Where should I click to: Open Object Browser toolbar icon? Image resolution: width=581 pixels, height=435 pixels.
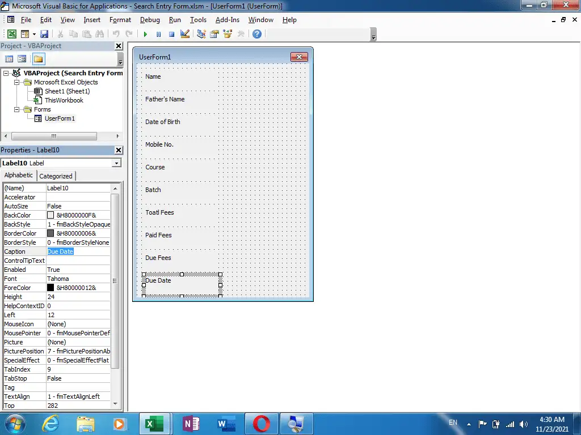pos(228,34)
